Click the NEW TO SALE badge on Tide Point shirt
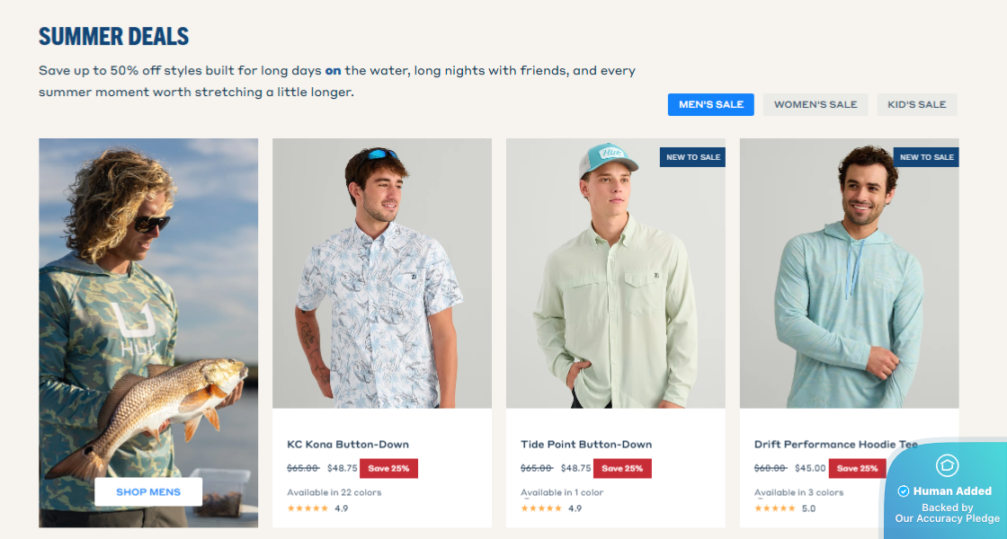Viewport: 1007px width, 539px height. (693, 157)
